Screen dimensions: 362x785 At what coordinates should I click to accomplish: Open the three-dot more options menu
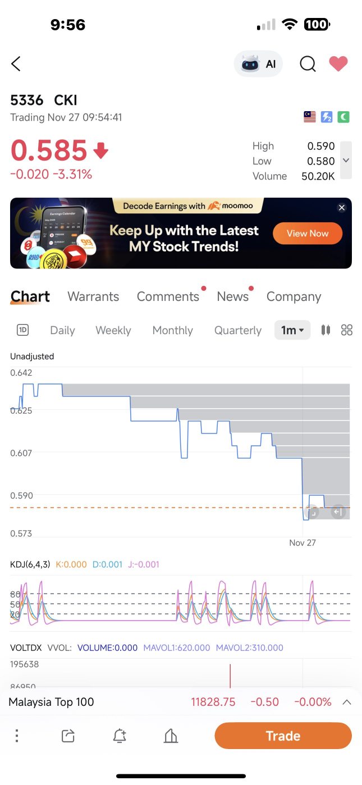pos(17,736)
